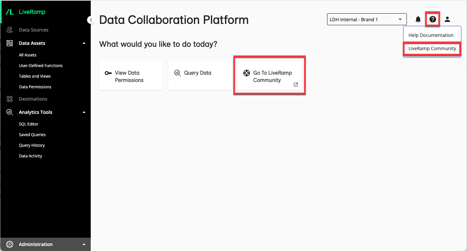Click the Destinations sidebar icon
The height and width of the screenshot is (251, 467).
pos(10,99)
